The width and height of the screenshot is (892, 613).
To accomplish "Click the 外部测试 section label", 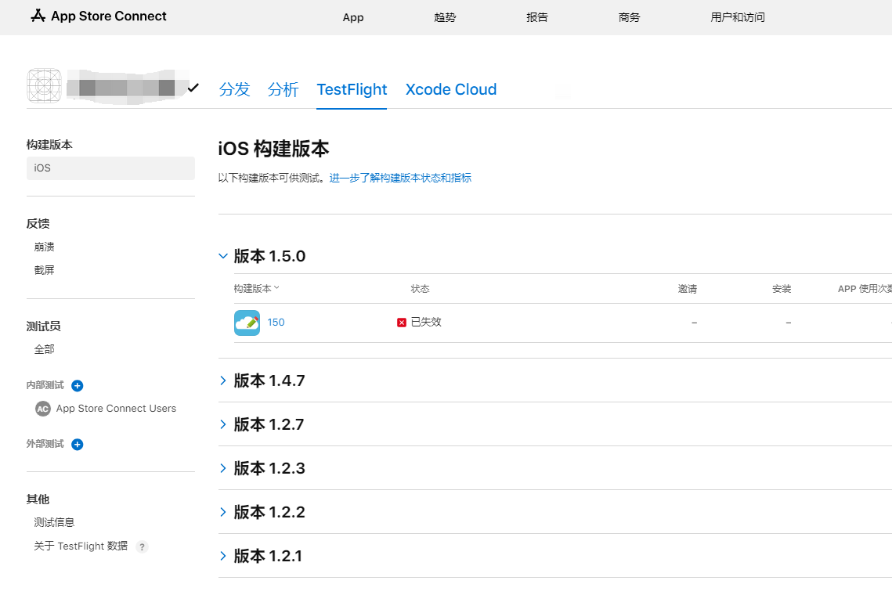I will 45,444.
